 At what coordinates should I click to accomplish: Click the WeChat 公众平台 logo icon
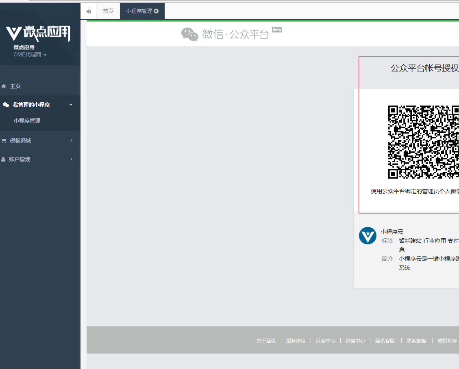pyautogui.click(x=189, y=35)
